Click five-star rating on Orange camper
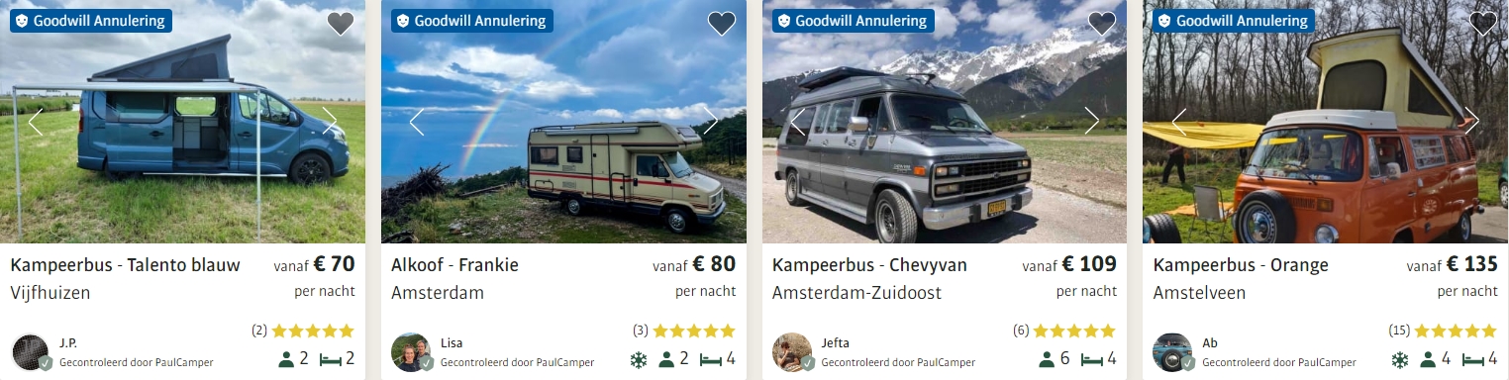 1455,331
